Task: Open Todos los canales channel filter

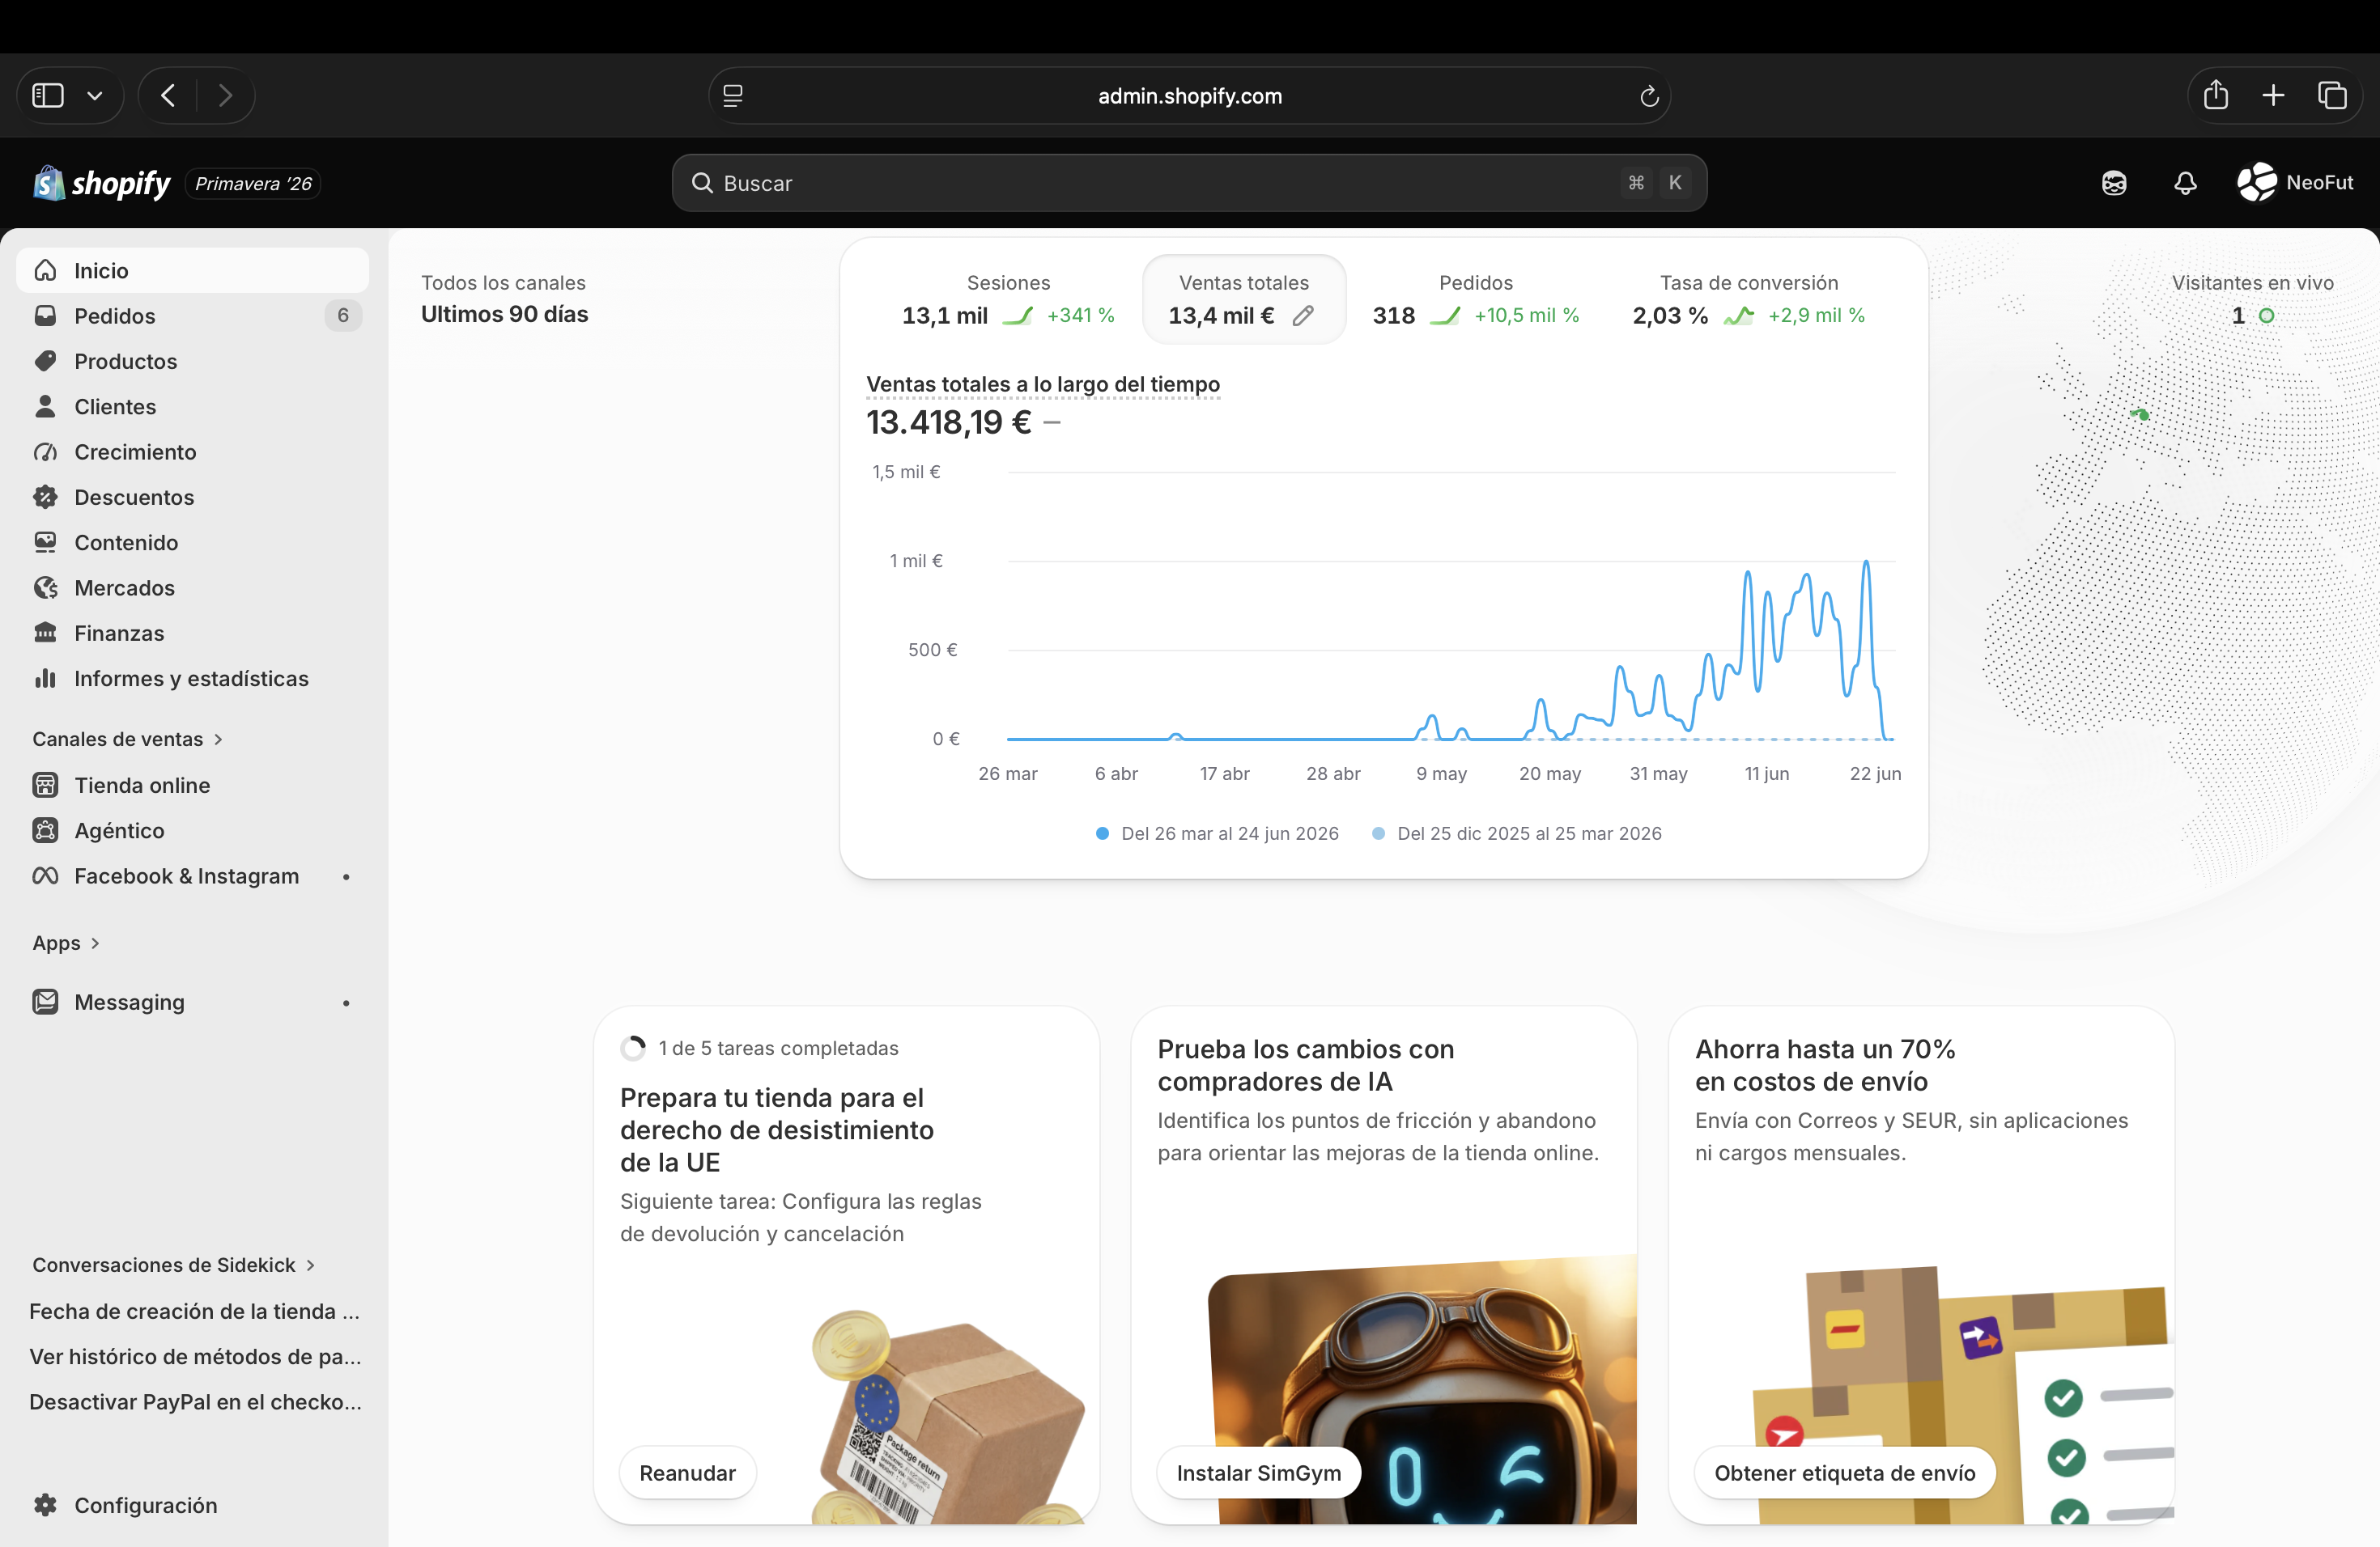Action: click(503, 283)
